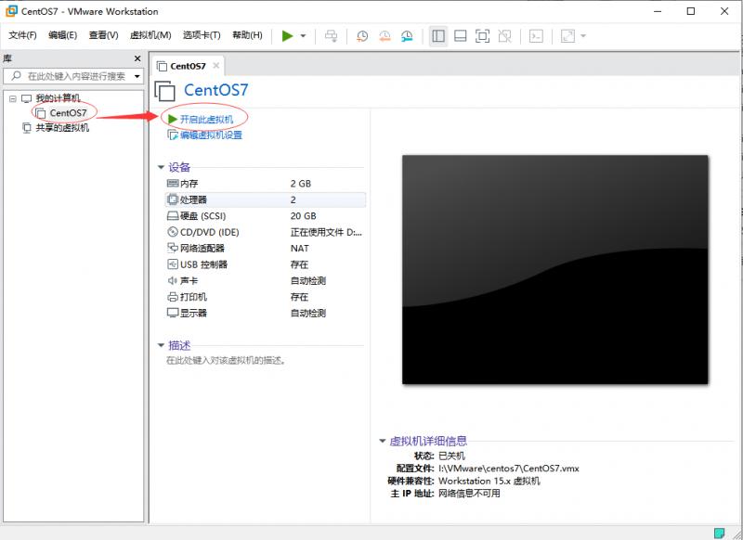Open the 虚拟机(M) menu
Screen dimensions: 743x540
click(x=150, y=35)
